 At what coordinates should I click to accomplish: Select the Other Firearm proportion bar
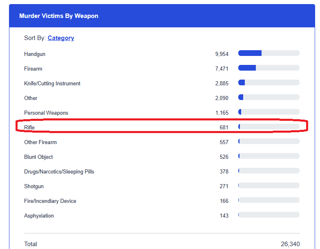click(269, 141)
